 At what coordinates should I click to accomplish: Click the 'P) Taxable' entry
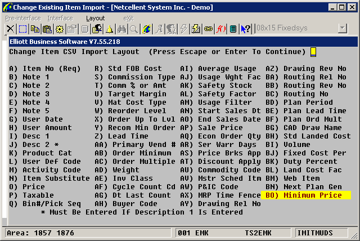[x=31, y=195]
